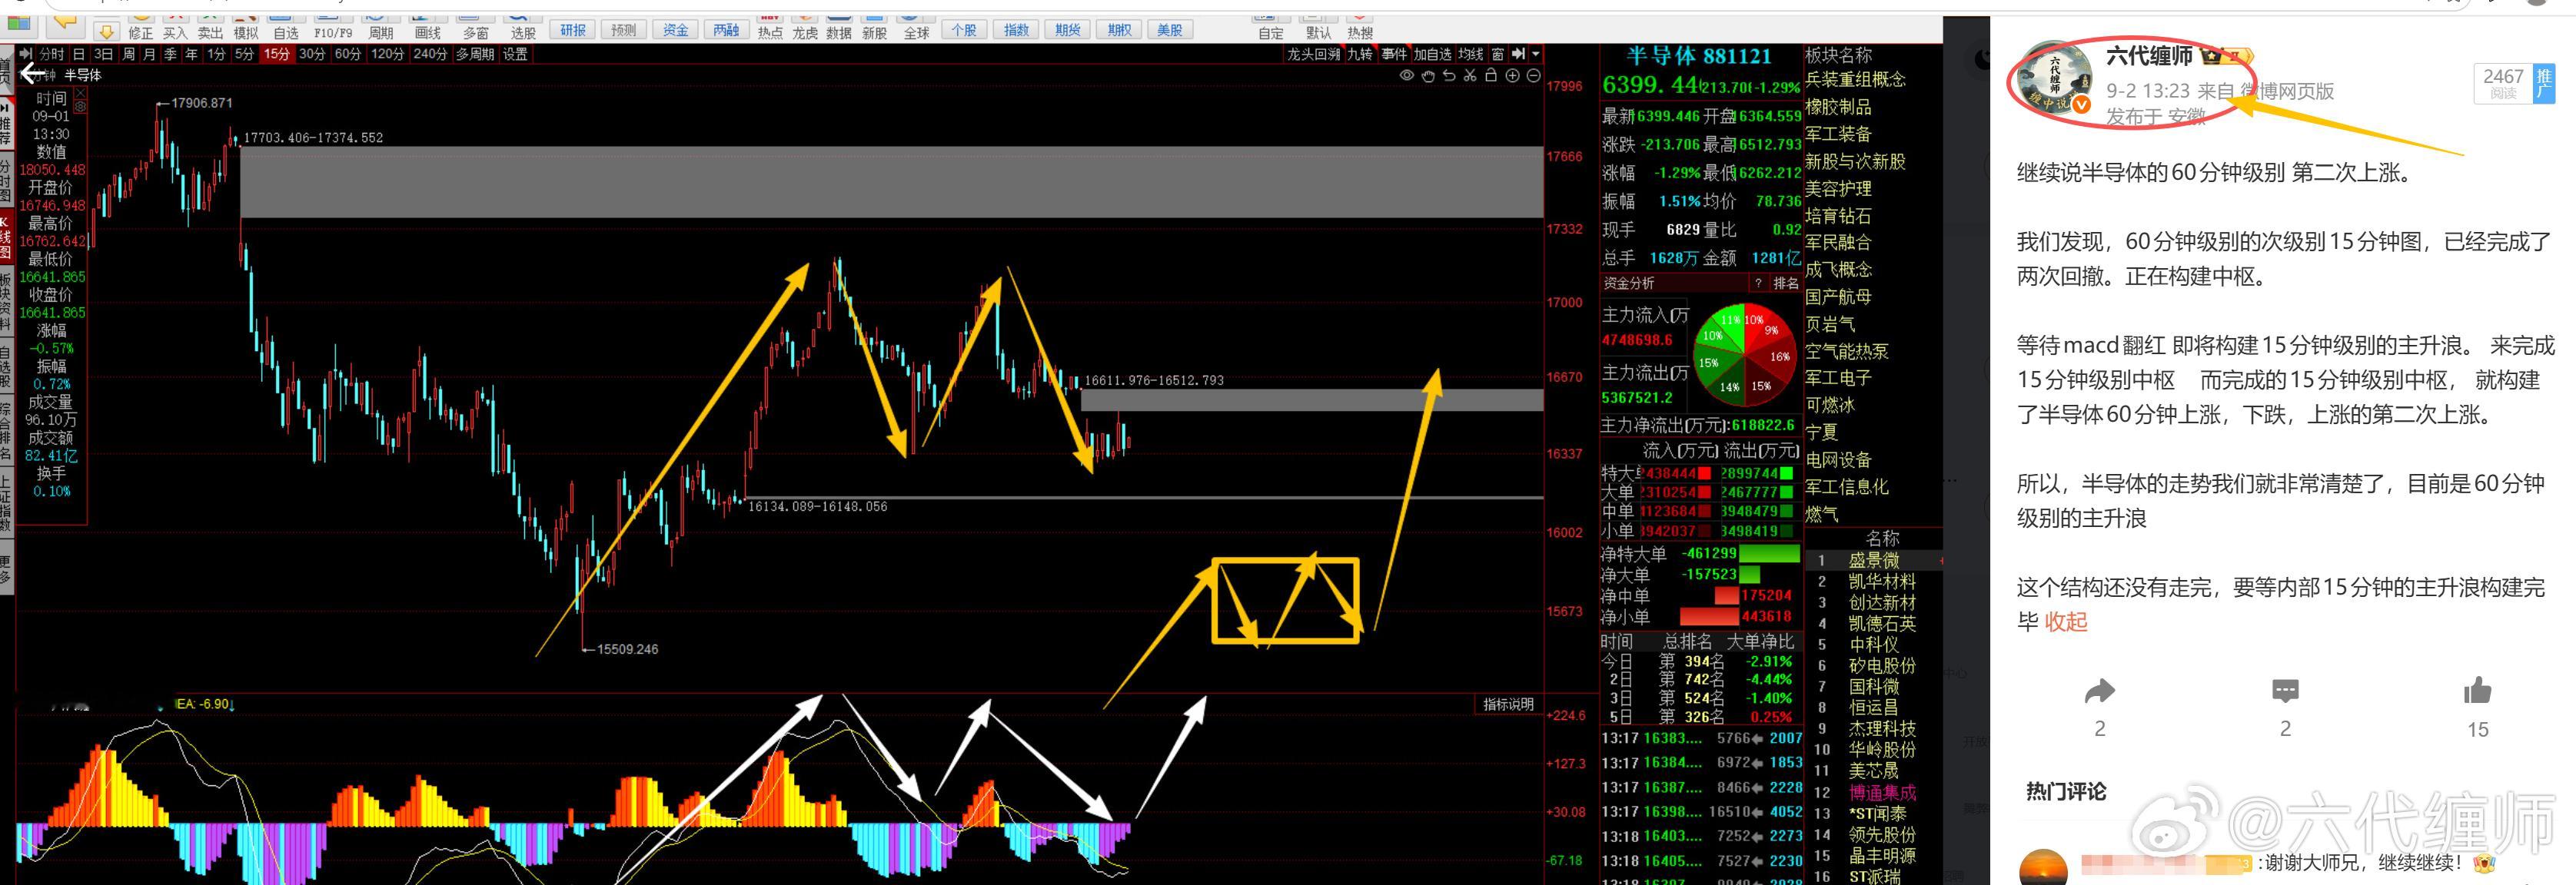This screenshot has width=2576, height=885.
Task: Collapse the post text via 收起
Action: point(2065,621)
